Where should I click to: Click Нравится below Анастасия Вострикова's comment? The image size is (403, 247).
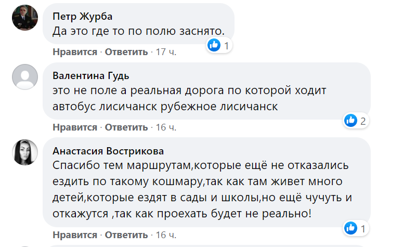click(75, 235)
